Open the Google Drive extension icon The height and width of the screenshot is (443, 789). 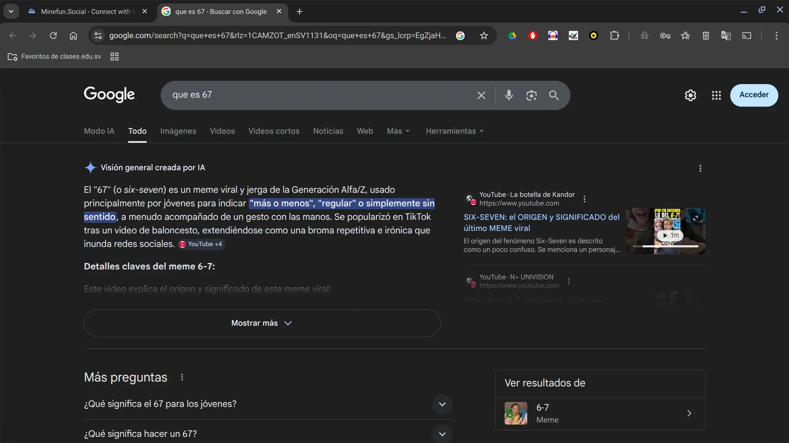[x=512, y=36]
